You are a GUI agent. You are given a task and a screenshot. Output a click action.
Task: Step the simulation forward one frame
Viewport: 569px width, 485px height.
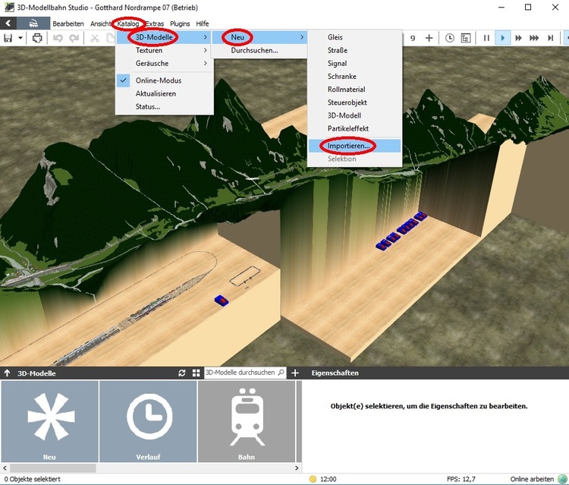tap(551, 38)
